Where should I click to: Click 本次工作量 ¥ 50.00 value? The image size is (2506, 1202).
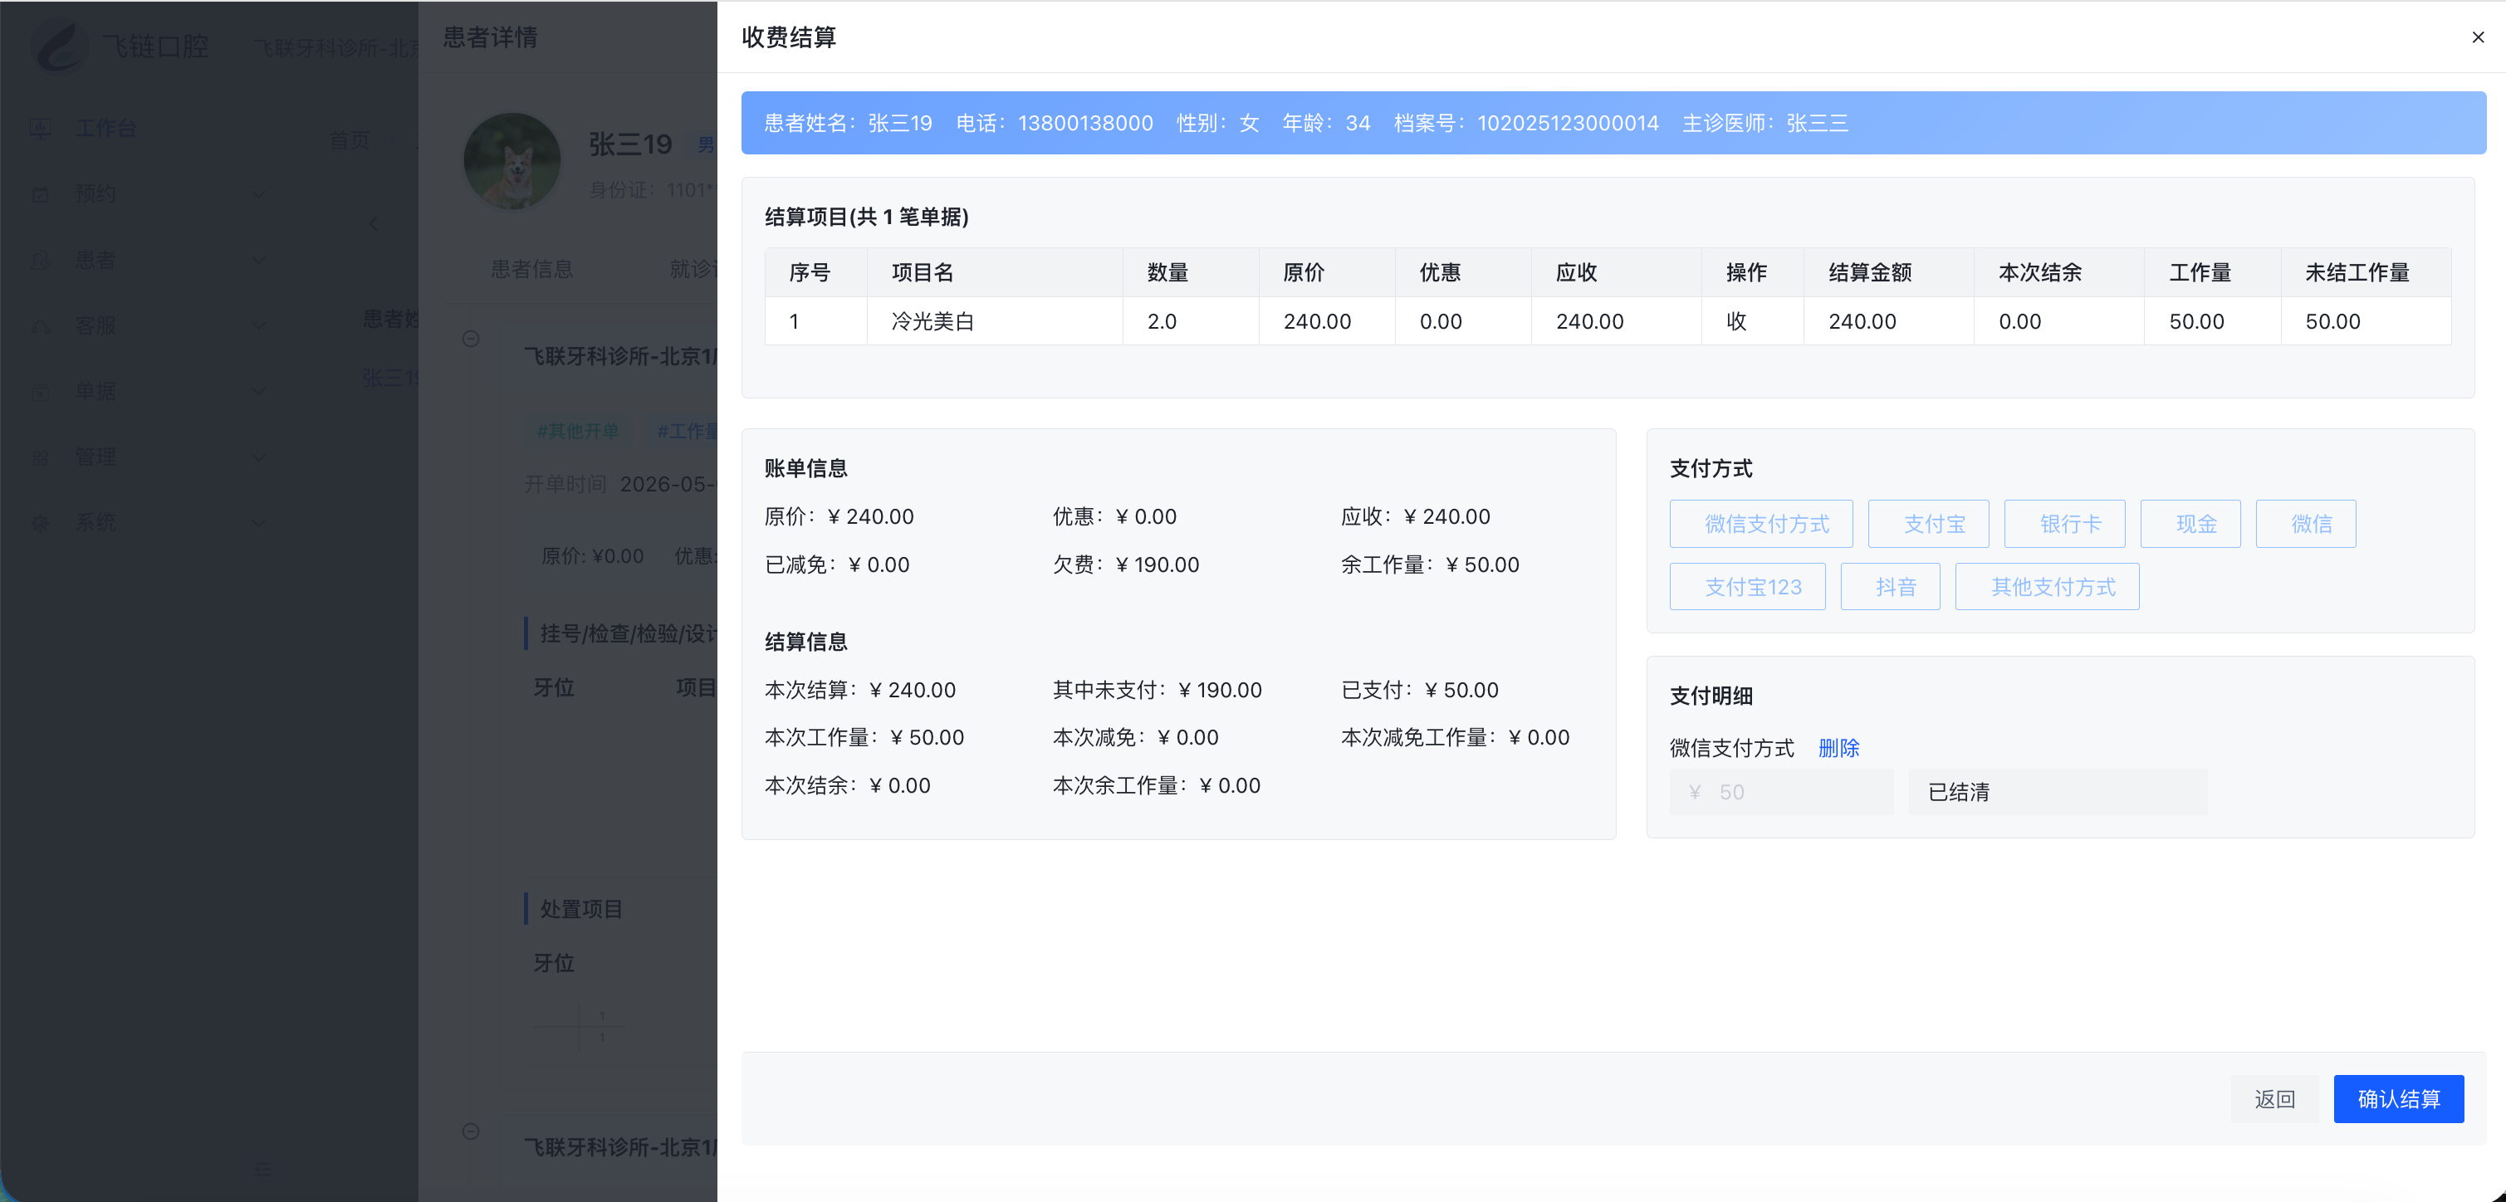click(x=864, y=737)
